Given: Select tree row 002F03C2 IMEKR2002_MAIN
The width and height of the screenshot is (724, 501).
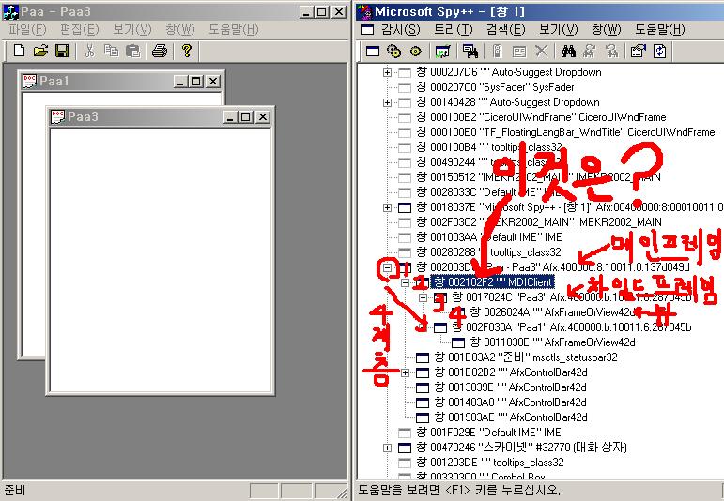Looking at the screenshot, I should click(x=539, y=222).
